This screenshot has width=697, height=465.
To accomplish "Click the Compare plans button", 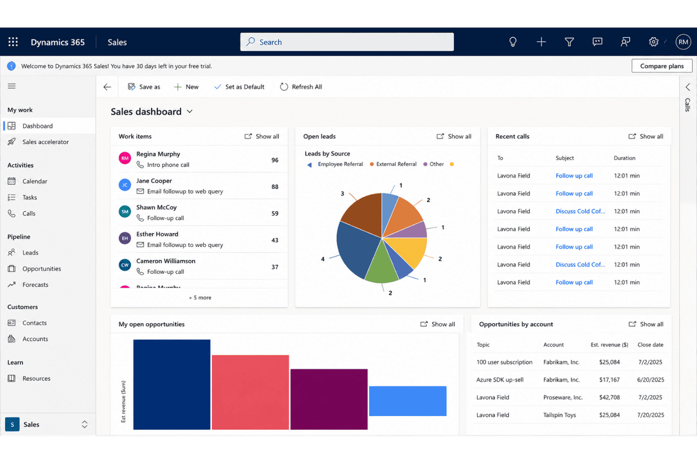I will click(662, 66).
